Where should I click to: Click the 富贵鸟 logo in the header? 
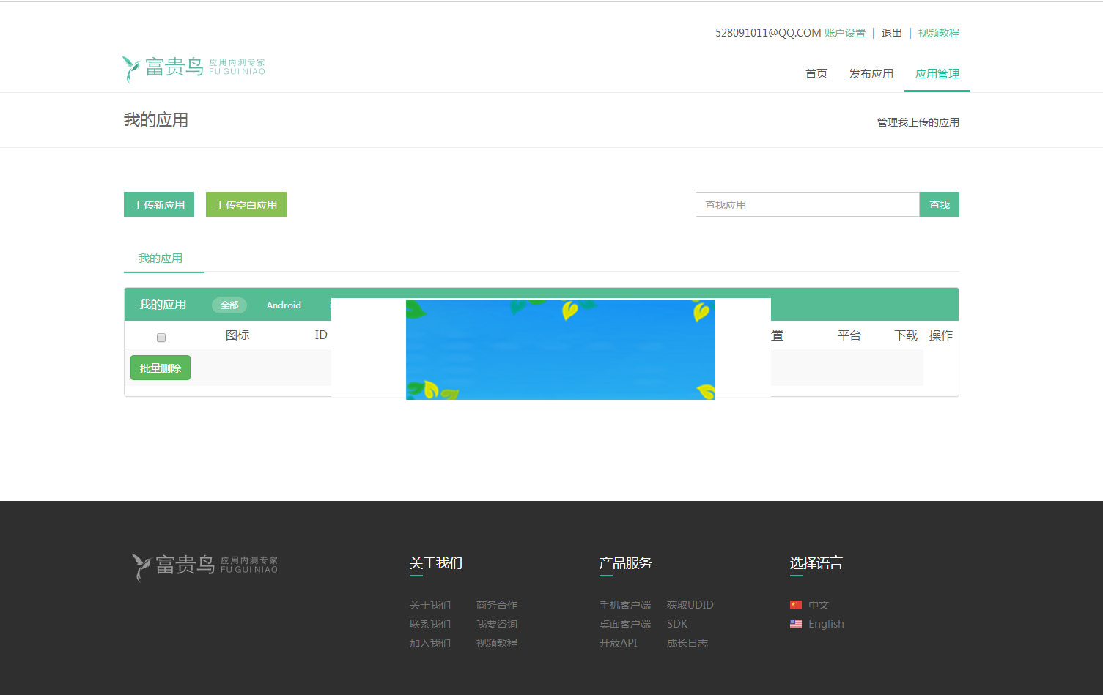(194, 67)
